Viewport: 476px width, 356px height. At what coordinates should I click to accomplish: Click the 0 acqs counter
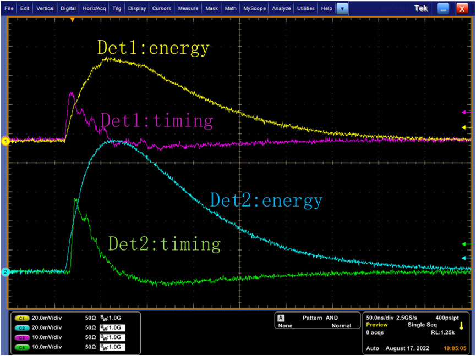pyautogui.click(x=375, y=333)
